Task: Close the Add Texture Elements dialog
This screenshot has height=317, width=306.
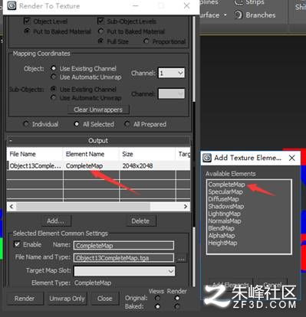Action: click(291, 158)
